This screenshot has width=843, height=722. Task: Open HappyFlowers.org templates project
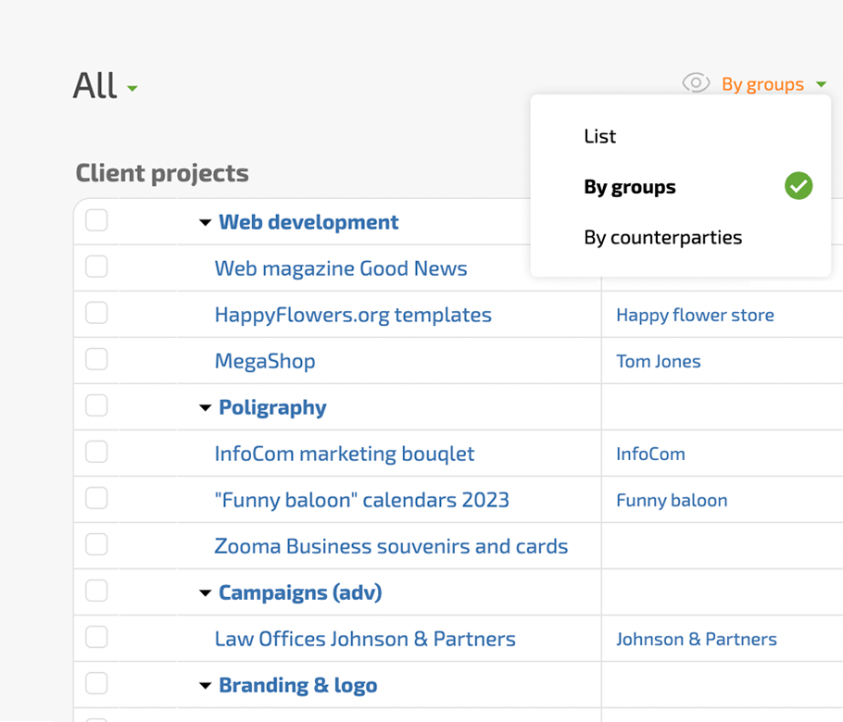pyautogui.click(x=353, y=315)
